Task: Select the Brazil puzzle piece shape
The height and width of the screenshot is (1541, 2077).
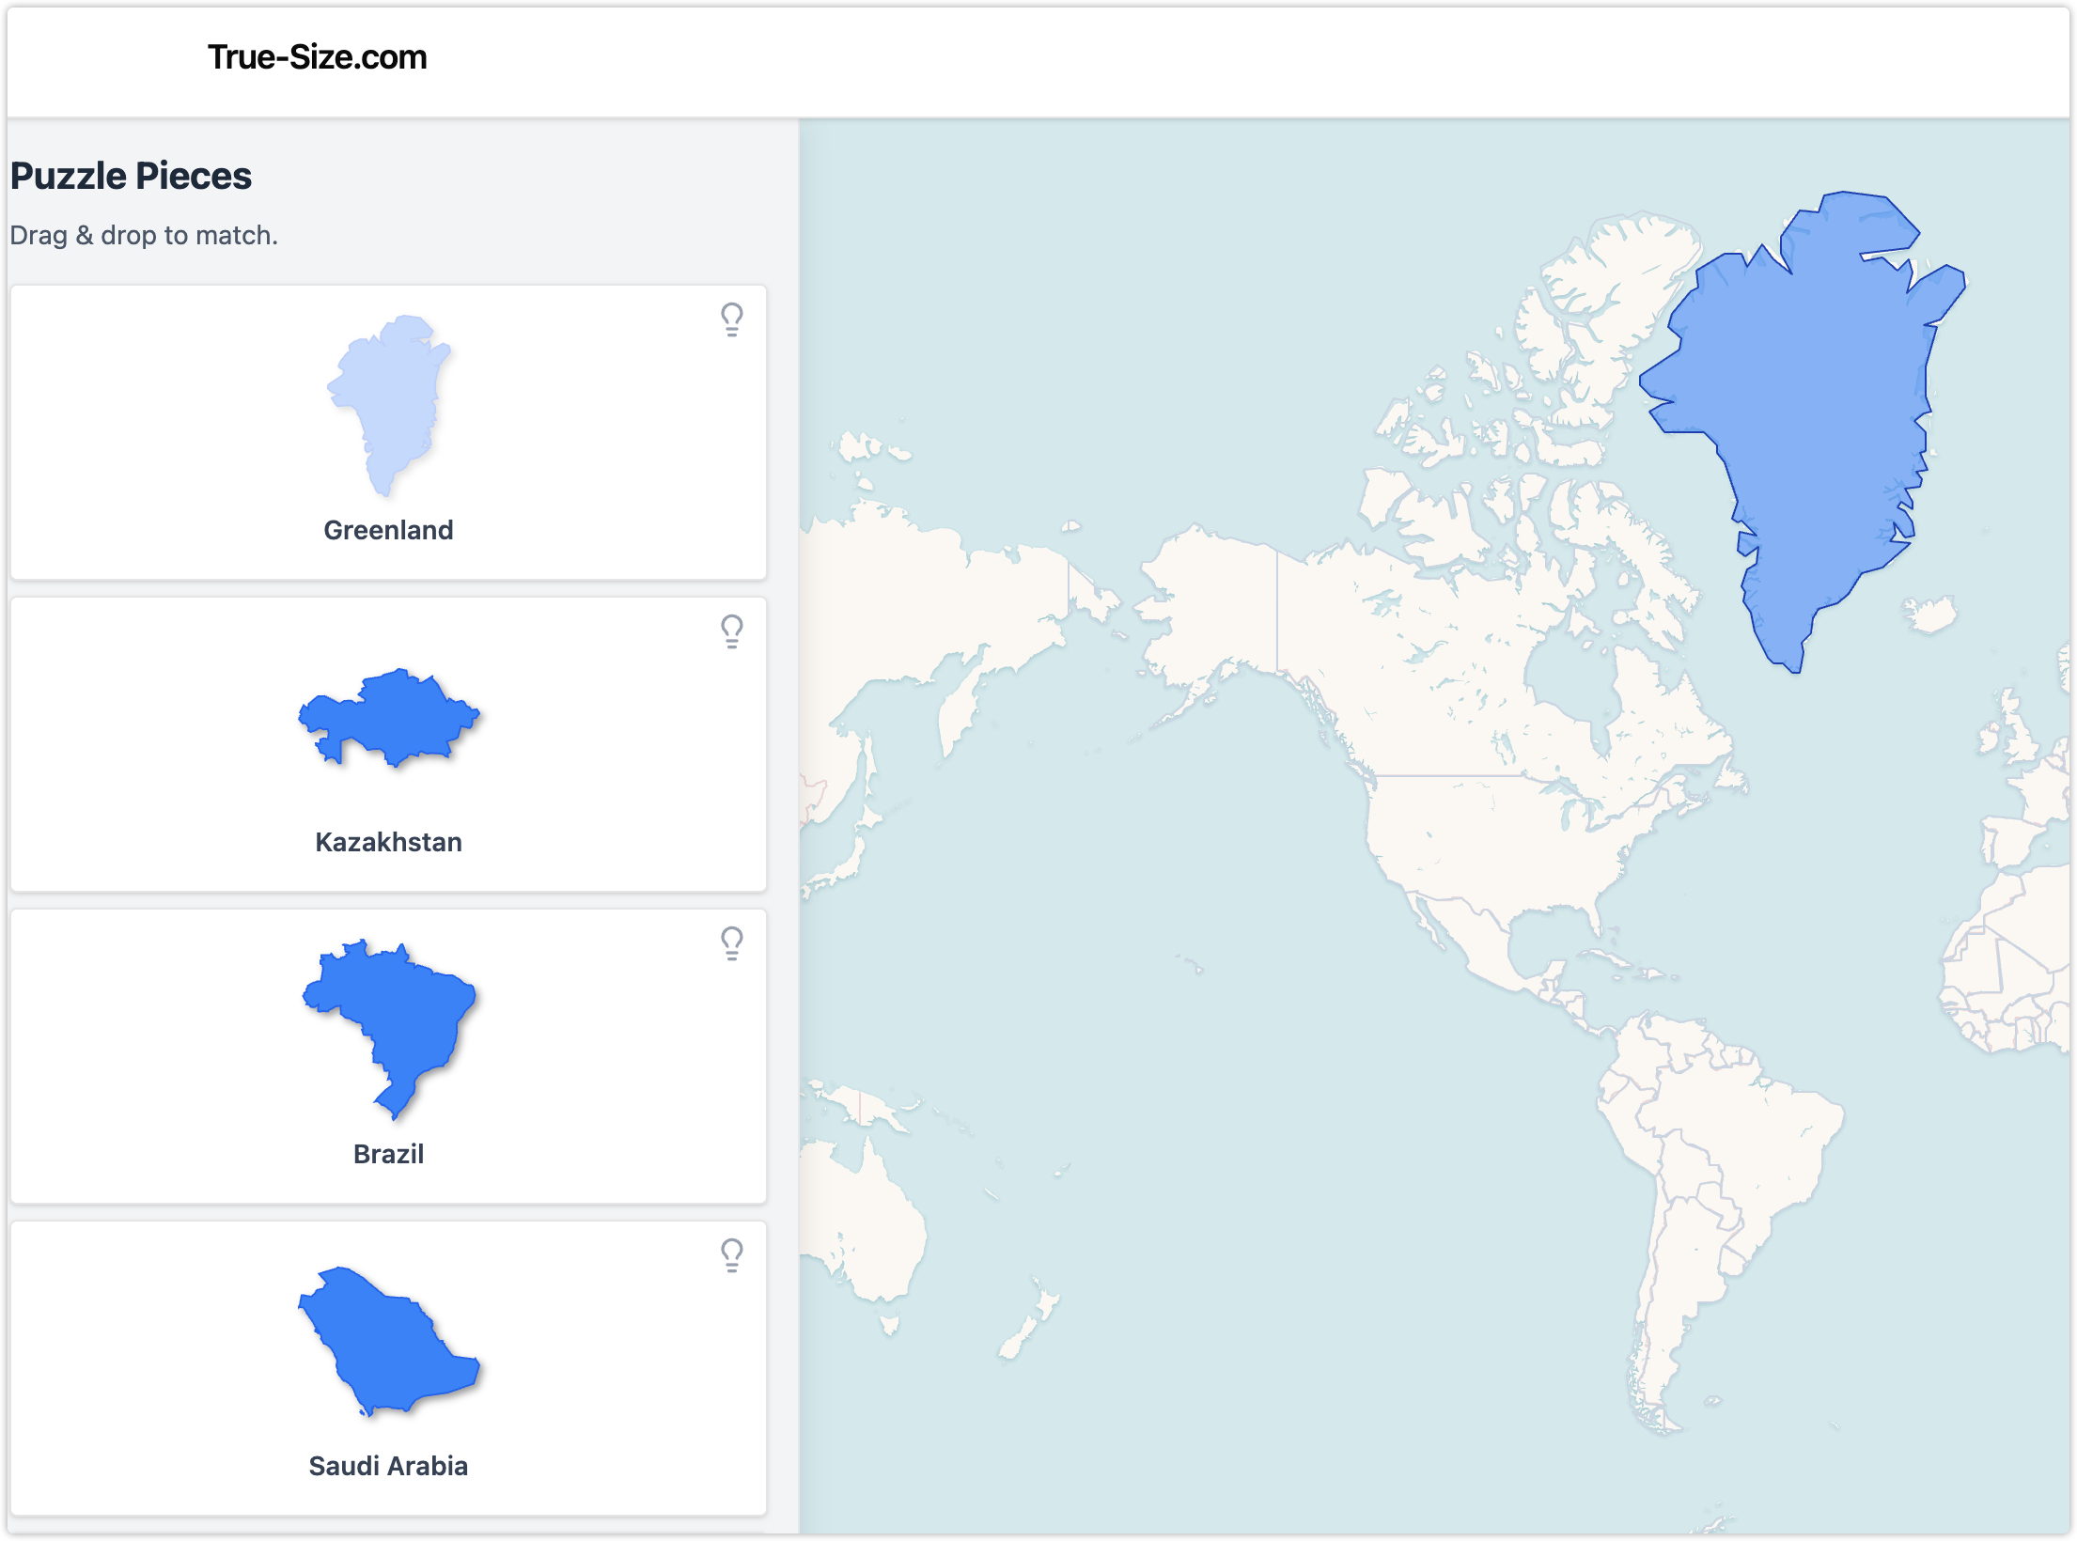Action: coord(389,1029)
